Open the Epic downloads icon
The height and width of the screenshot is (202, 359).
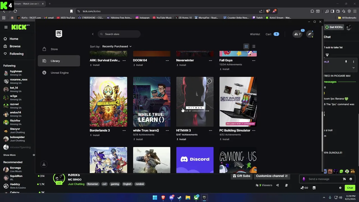(x=44, y=164)
